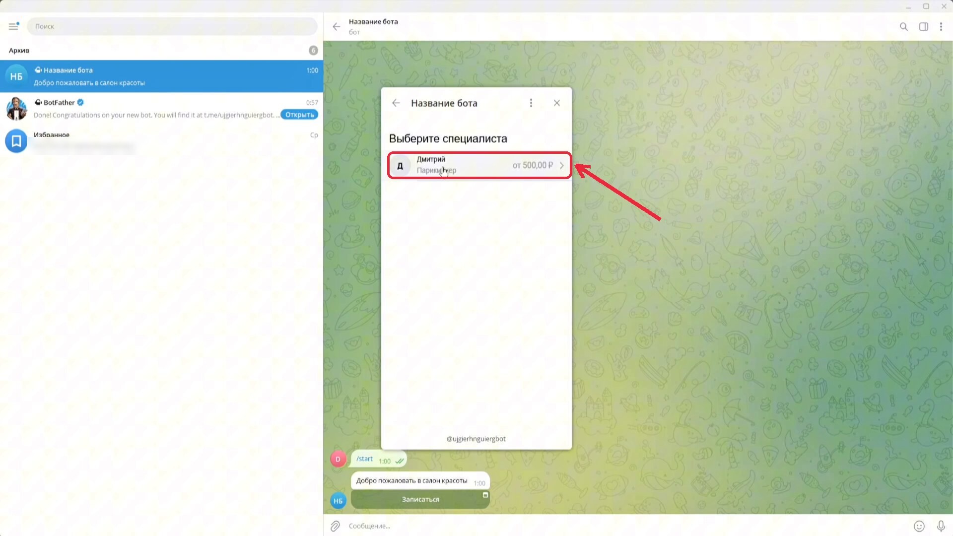Open the BotFather chat
The width and height of the screenshot is (953, 536).
click(x=161, y=109)
